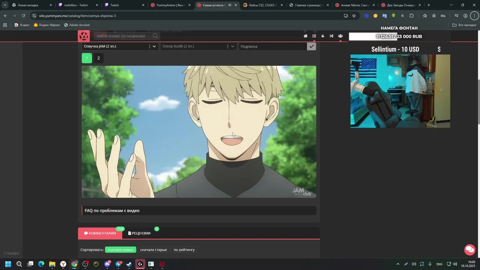Open Discord from the taskbar
The height and width of the screenshot is (270, 480).
(107, 264)
